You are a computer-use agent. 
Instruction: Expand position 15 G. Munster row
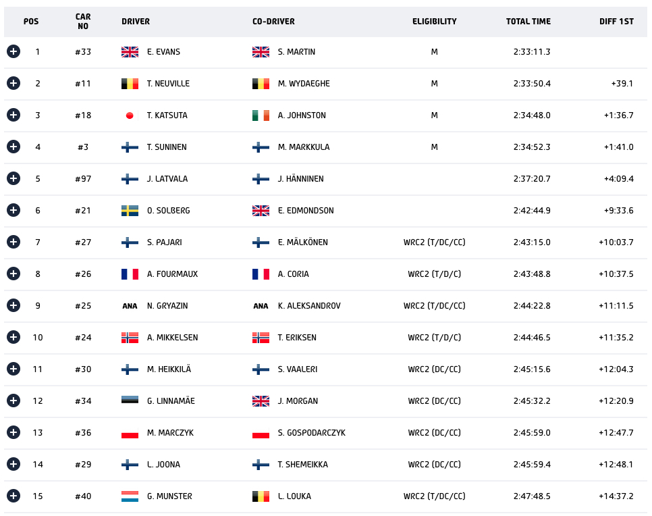[x=13, y=496]
